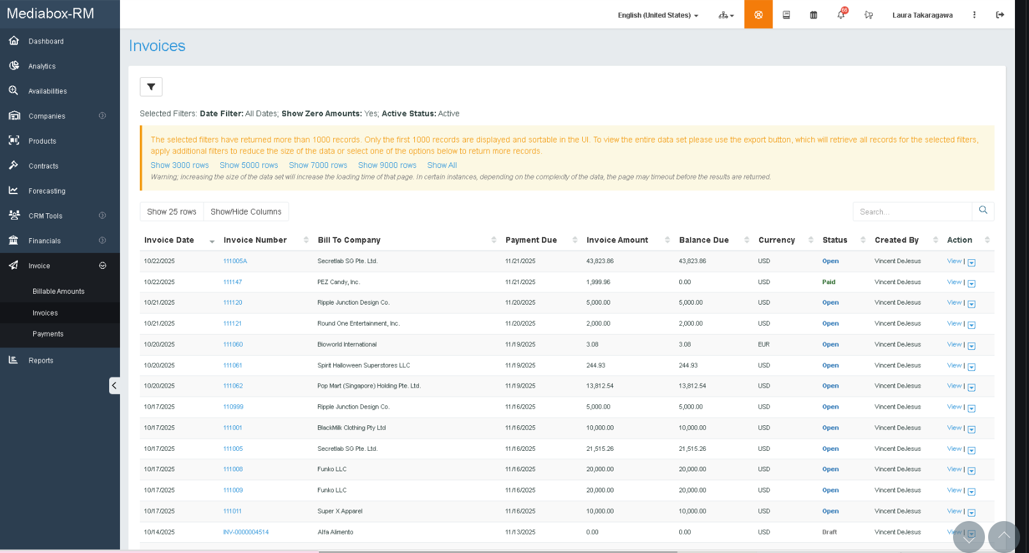1029x553 pixels.
Task: Expand the Companies sidebar menu
Action: (x=60, y=116)
